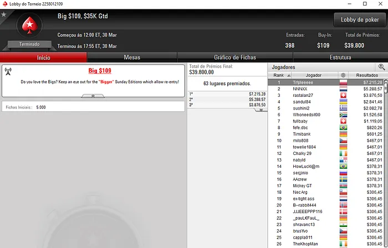388x248 pixels.
Task: Click the PokerStars icon in title bar
Action: pos(5,4)
